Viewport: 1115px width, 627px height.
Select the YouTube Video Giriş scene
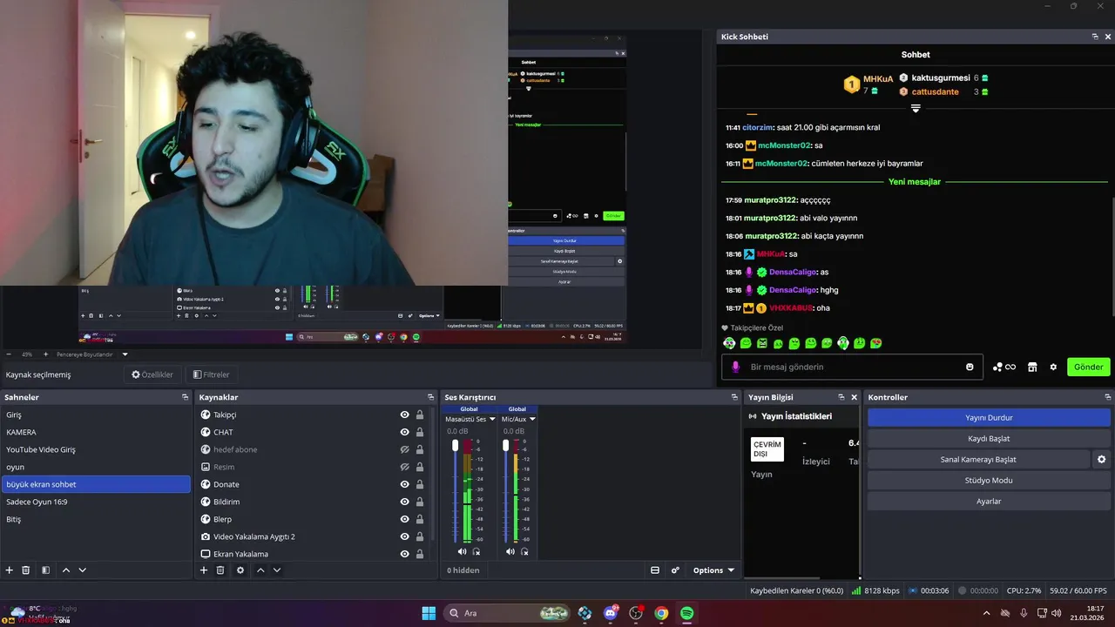[96, 449]
